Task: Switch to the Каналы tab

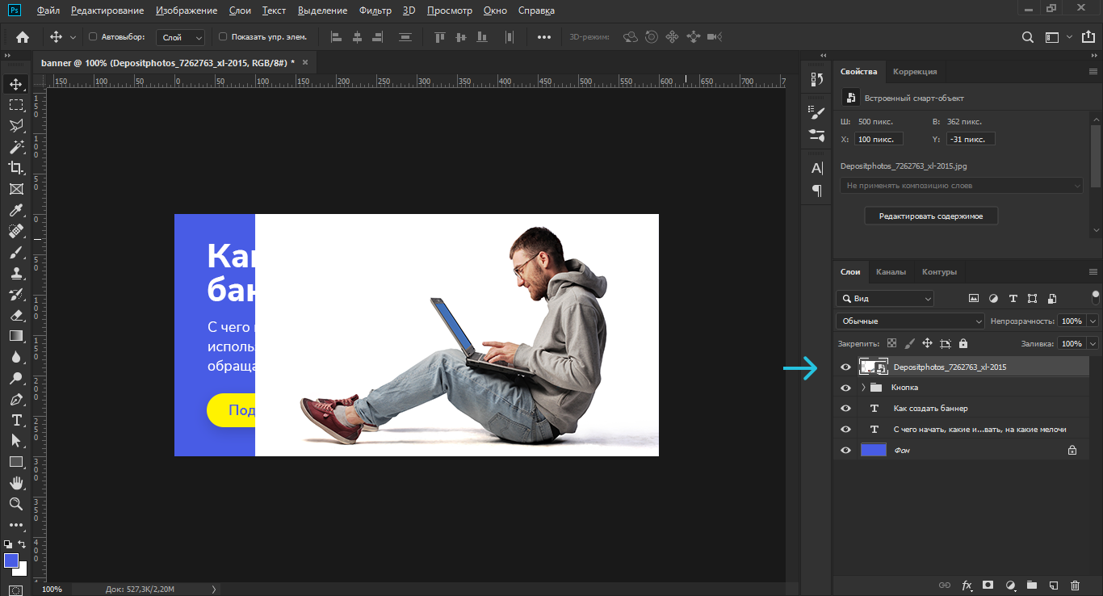Action: pos(891,272)
